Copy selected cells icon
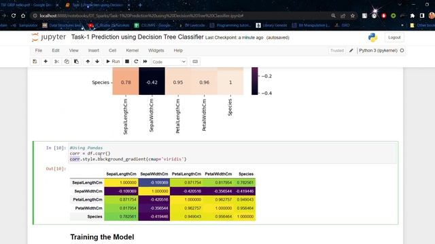 [67, 62]
